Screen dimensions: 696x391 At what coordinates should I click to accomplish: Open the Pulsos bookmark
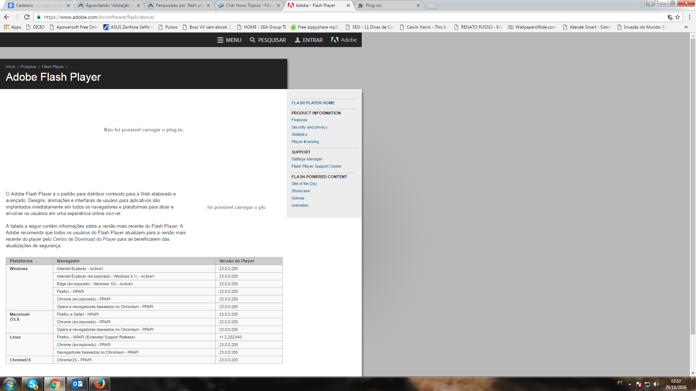[x=168, y=27]
